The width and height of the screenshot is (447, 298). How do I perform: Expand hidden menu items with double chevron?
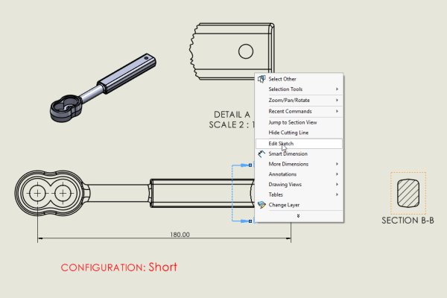point(299,215)
